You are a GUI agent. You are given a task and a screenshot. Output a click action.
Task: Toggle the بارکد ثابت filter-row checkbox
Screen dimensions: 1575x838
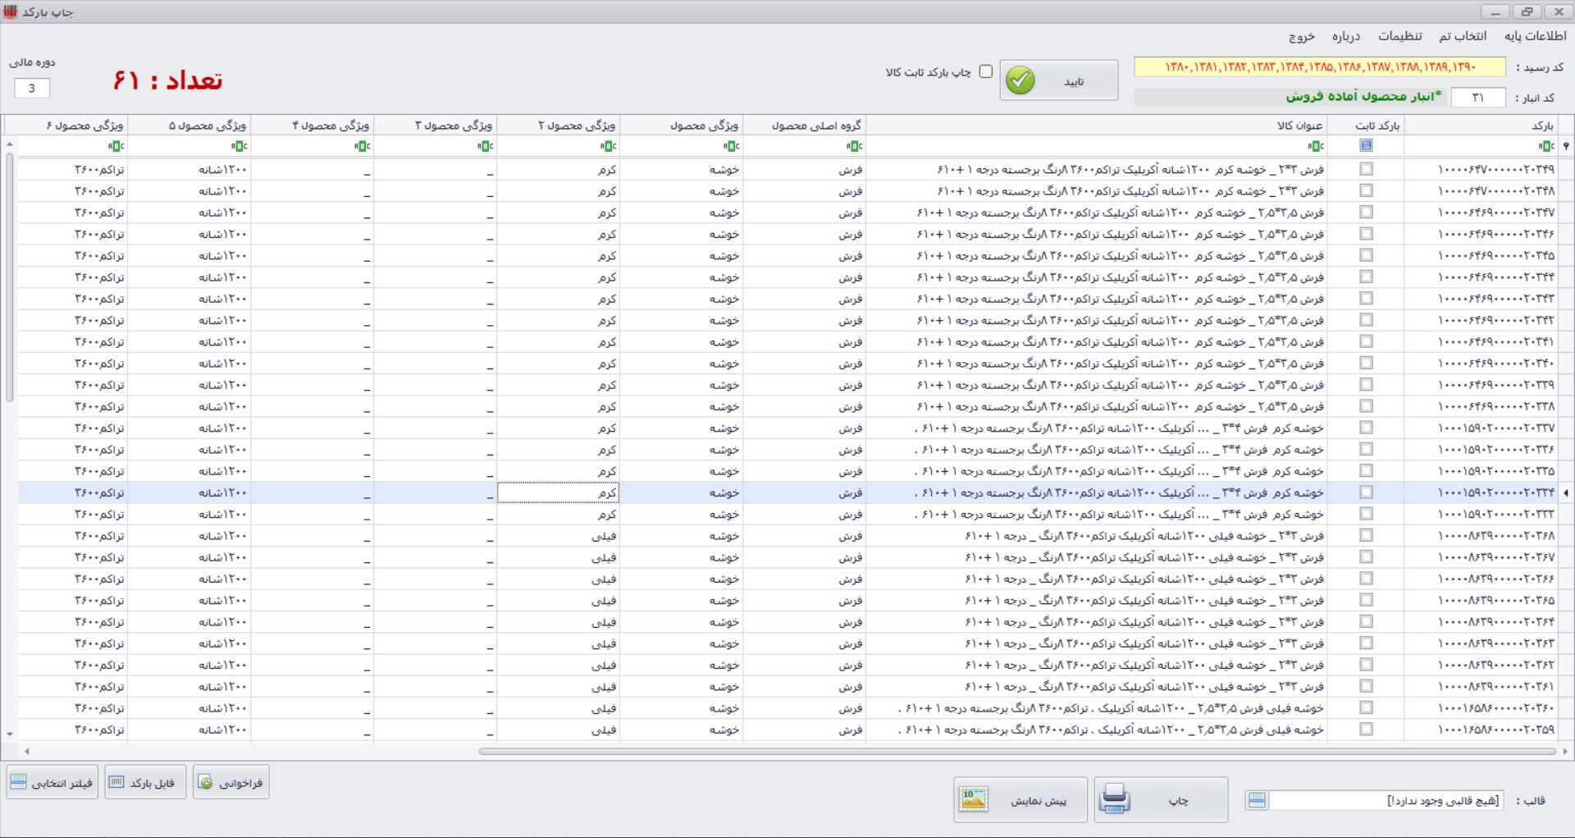[x=1366, y=146]
